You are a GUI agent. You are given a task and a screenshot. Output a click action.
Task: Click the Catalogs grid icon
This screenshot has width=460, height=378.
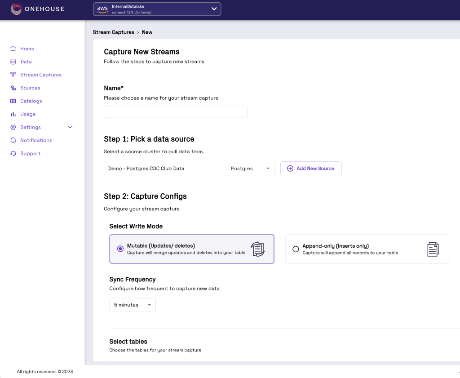(12, 101)
